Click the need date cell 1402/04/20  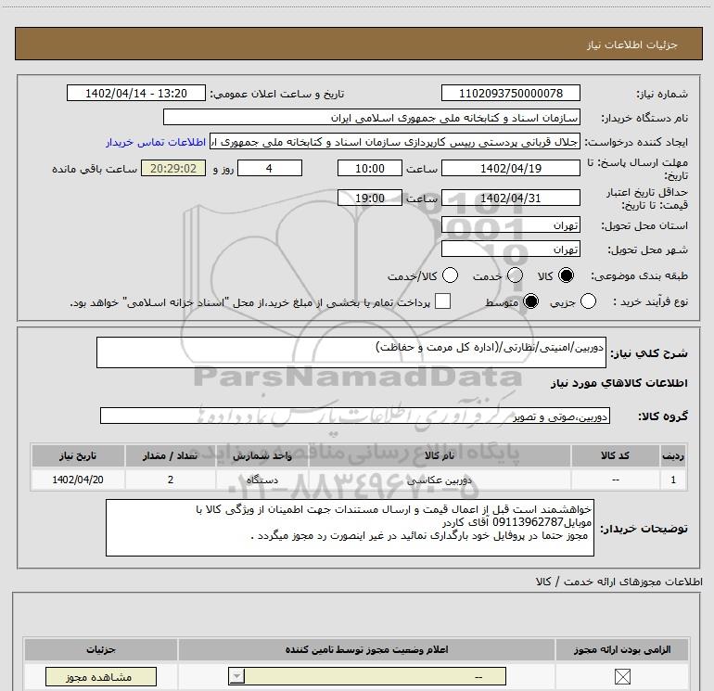(78, 480)
